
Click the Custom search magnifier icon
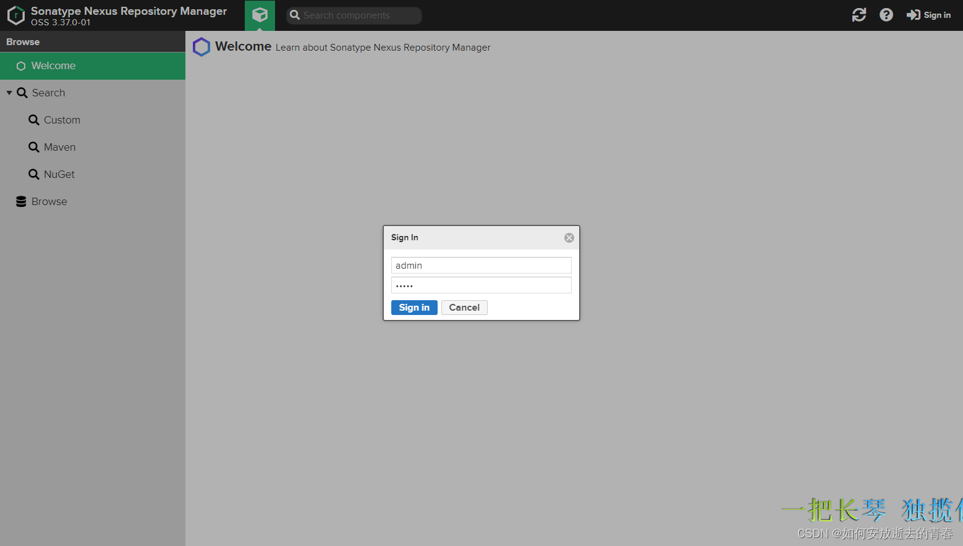(34, 120)
